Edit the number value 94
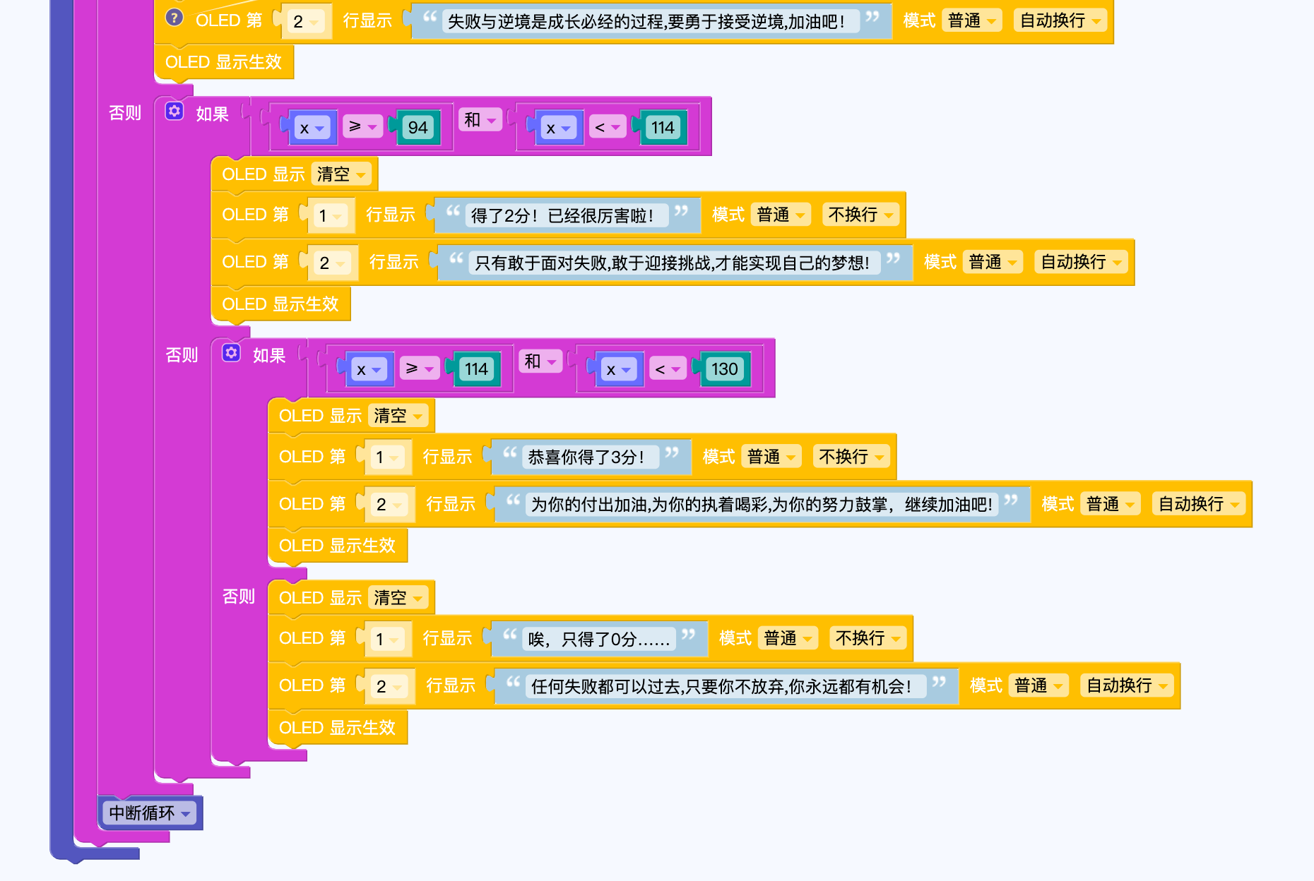Image resolution: width=1314 pixels, height=881 pixels. click(x=418, y=128)
